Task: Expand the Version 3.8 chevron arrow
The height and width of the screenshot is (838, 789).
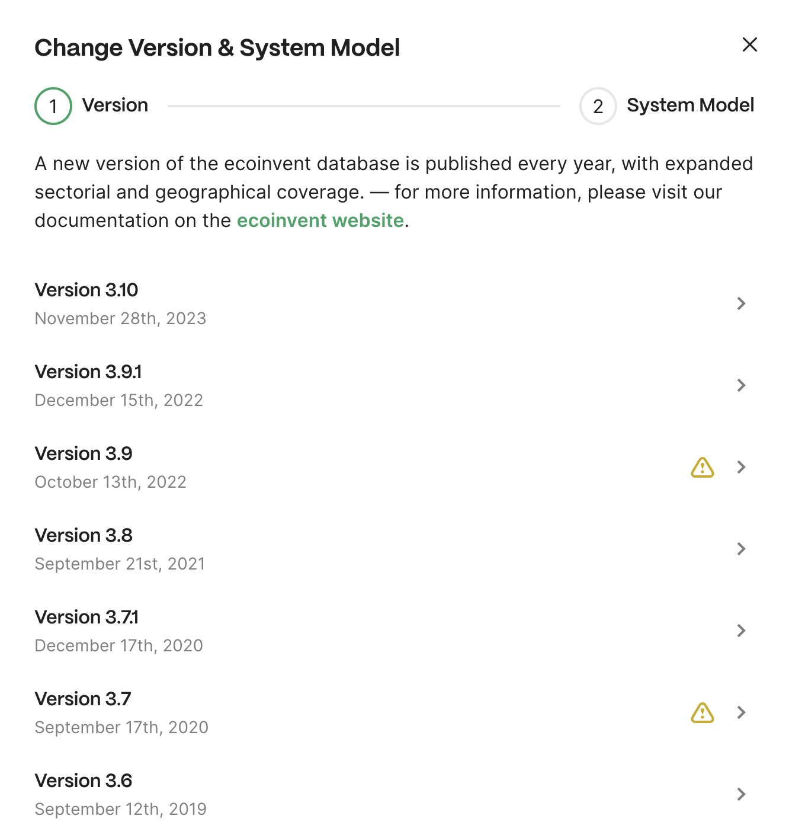Action: 741,549
